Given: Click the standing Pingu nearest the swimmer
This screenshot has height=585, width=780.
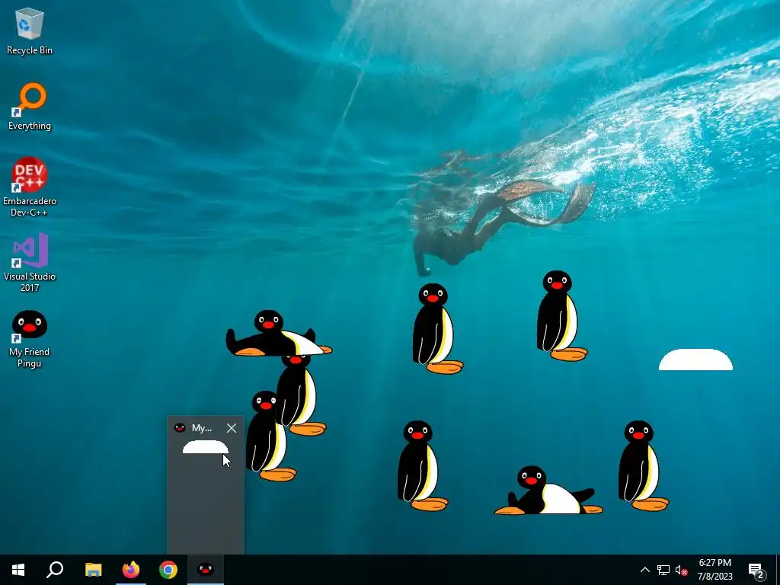Looking at the screenshot, I should [436, 328].
